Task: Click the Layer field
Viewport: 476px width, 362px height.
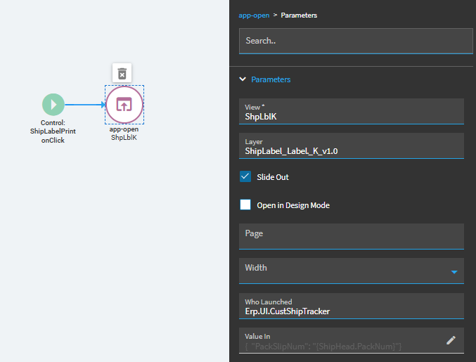Action: coord(351,146)
